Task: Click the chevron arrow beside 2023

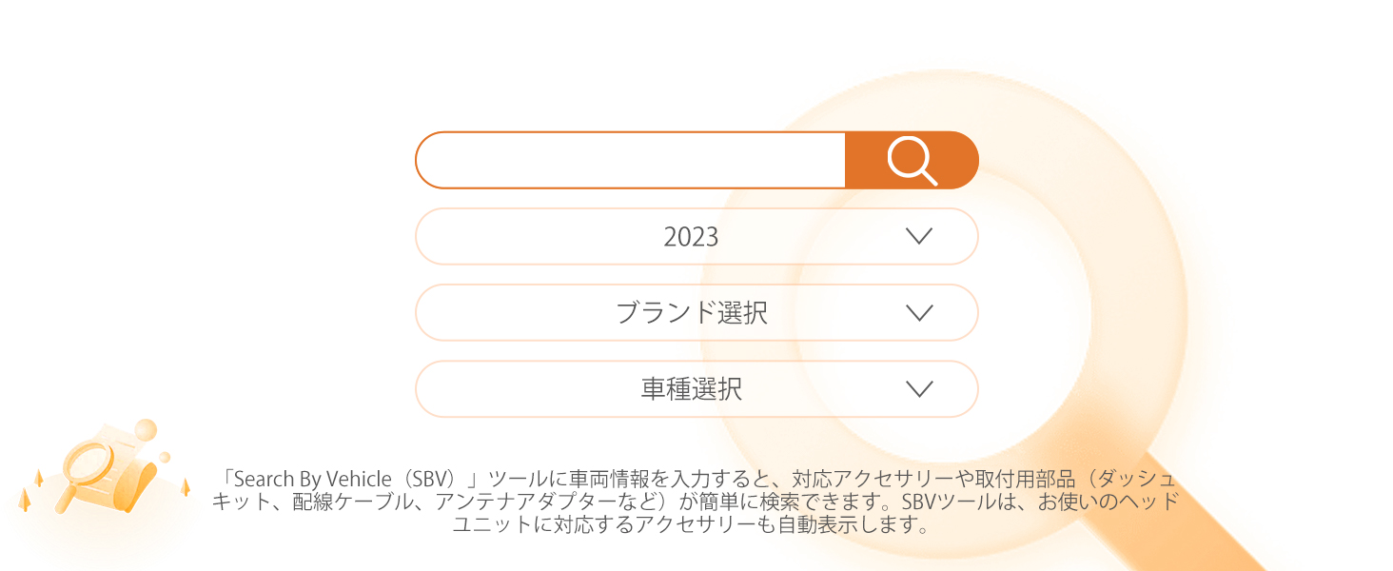Action: click(919, 236)
